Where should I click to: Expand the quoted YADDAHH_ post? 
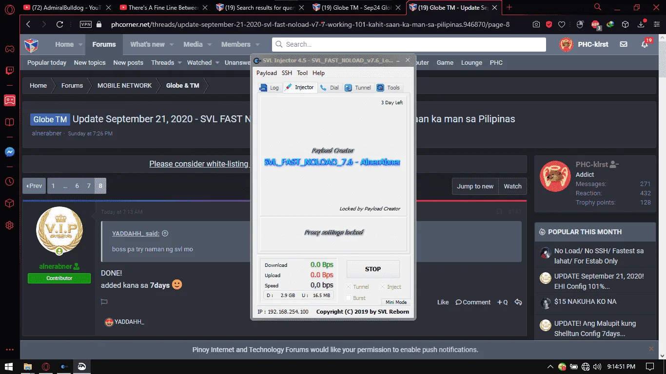click(165, 233)
